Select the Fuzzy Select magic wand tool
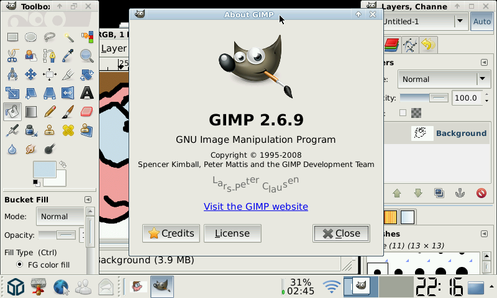Image resolution: width=497 pixels, height=298 pixels. click(68, 37)
